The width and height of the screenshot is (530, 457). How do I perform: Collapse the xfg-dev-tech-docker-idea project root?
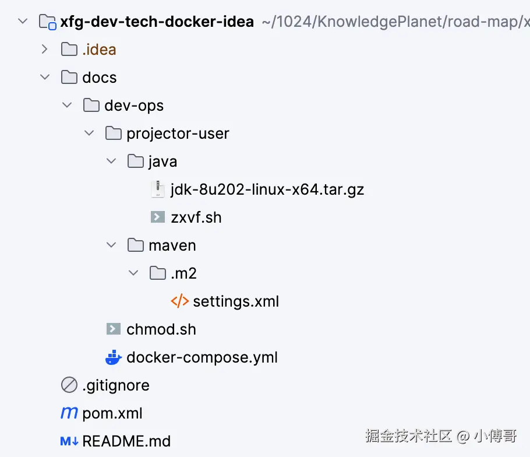coord(23,22)
